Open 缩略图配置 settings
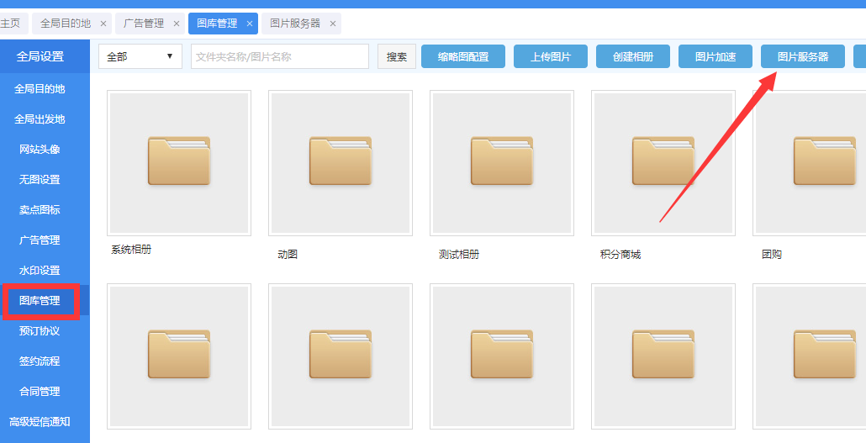Screen dimensions: 866x443 [x=463, y=56]
